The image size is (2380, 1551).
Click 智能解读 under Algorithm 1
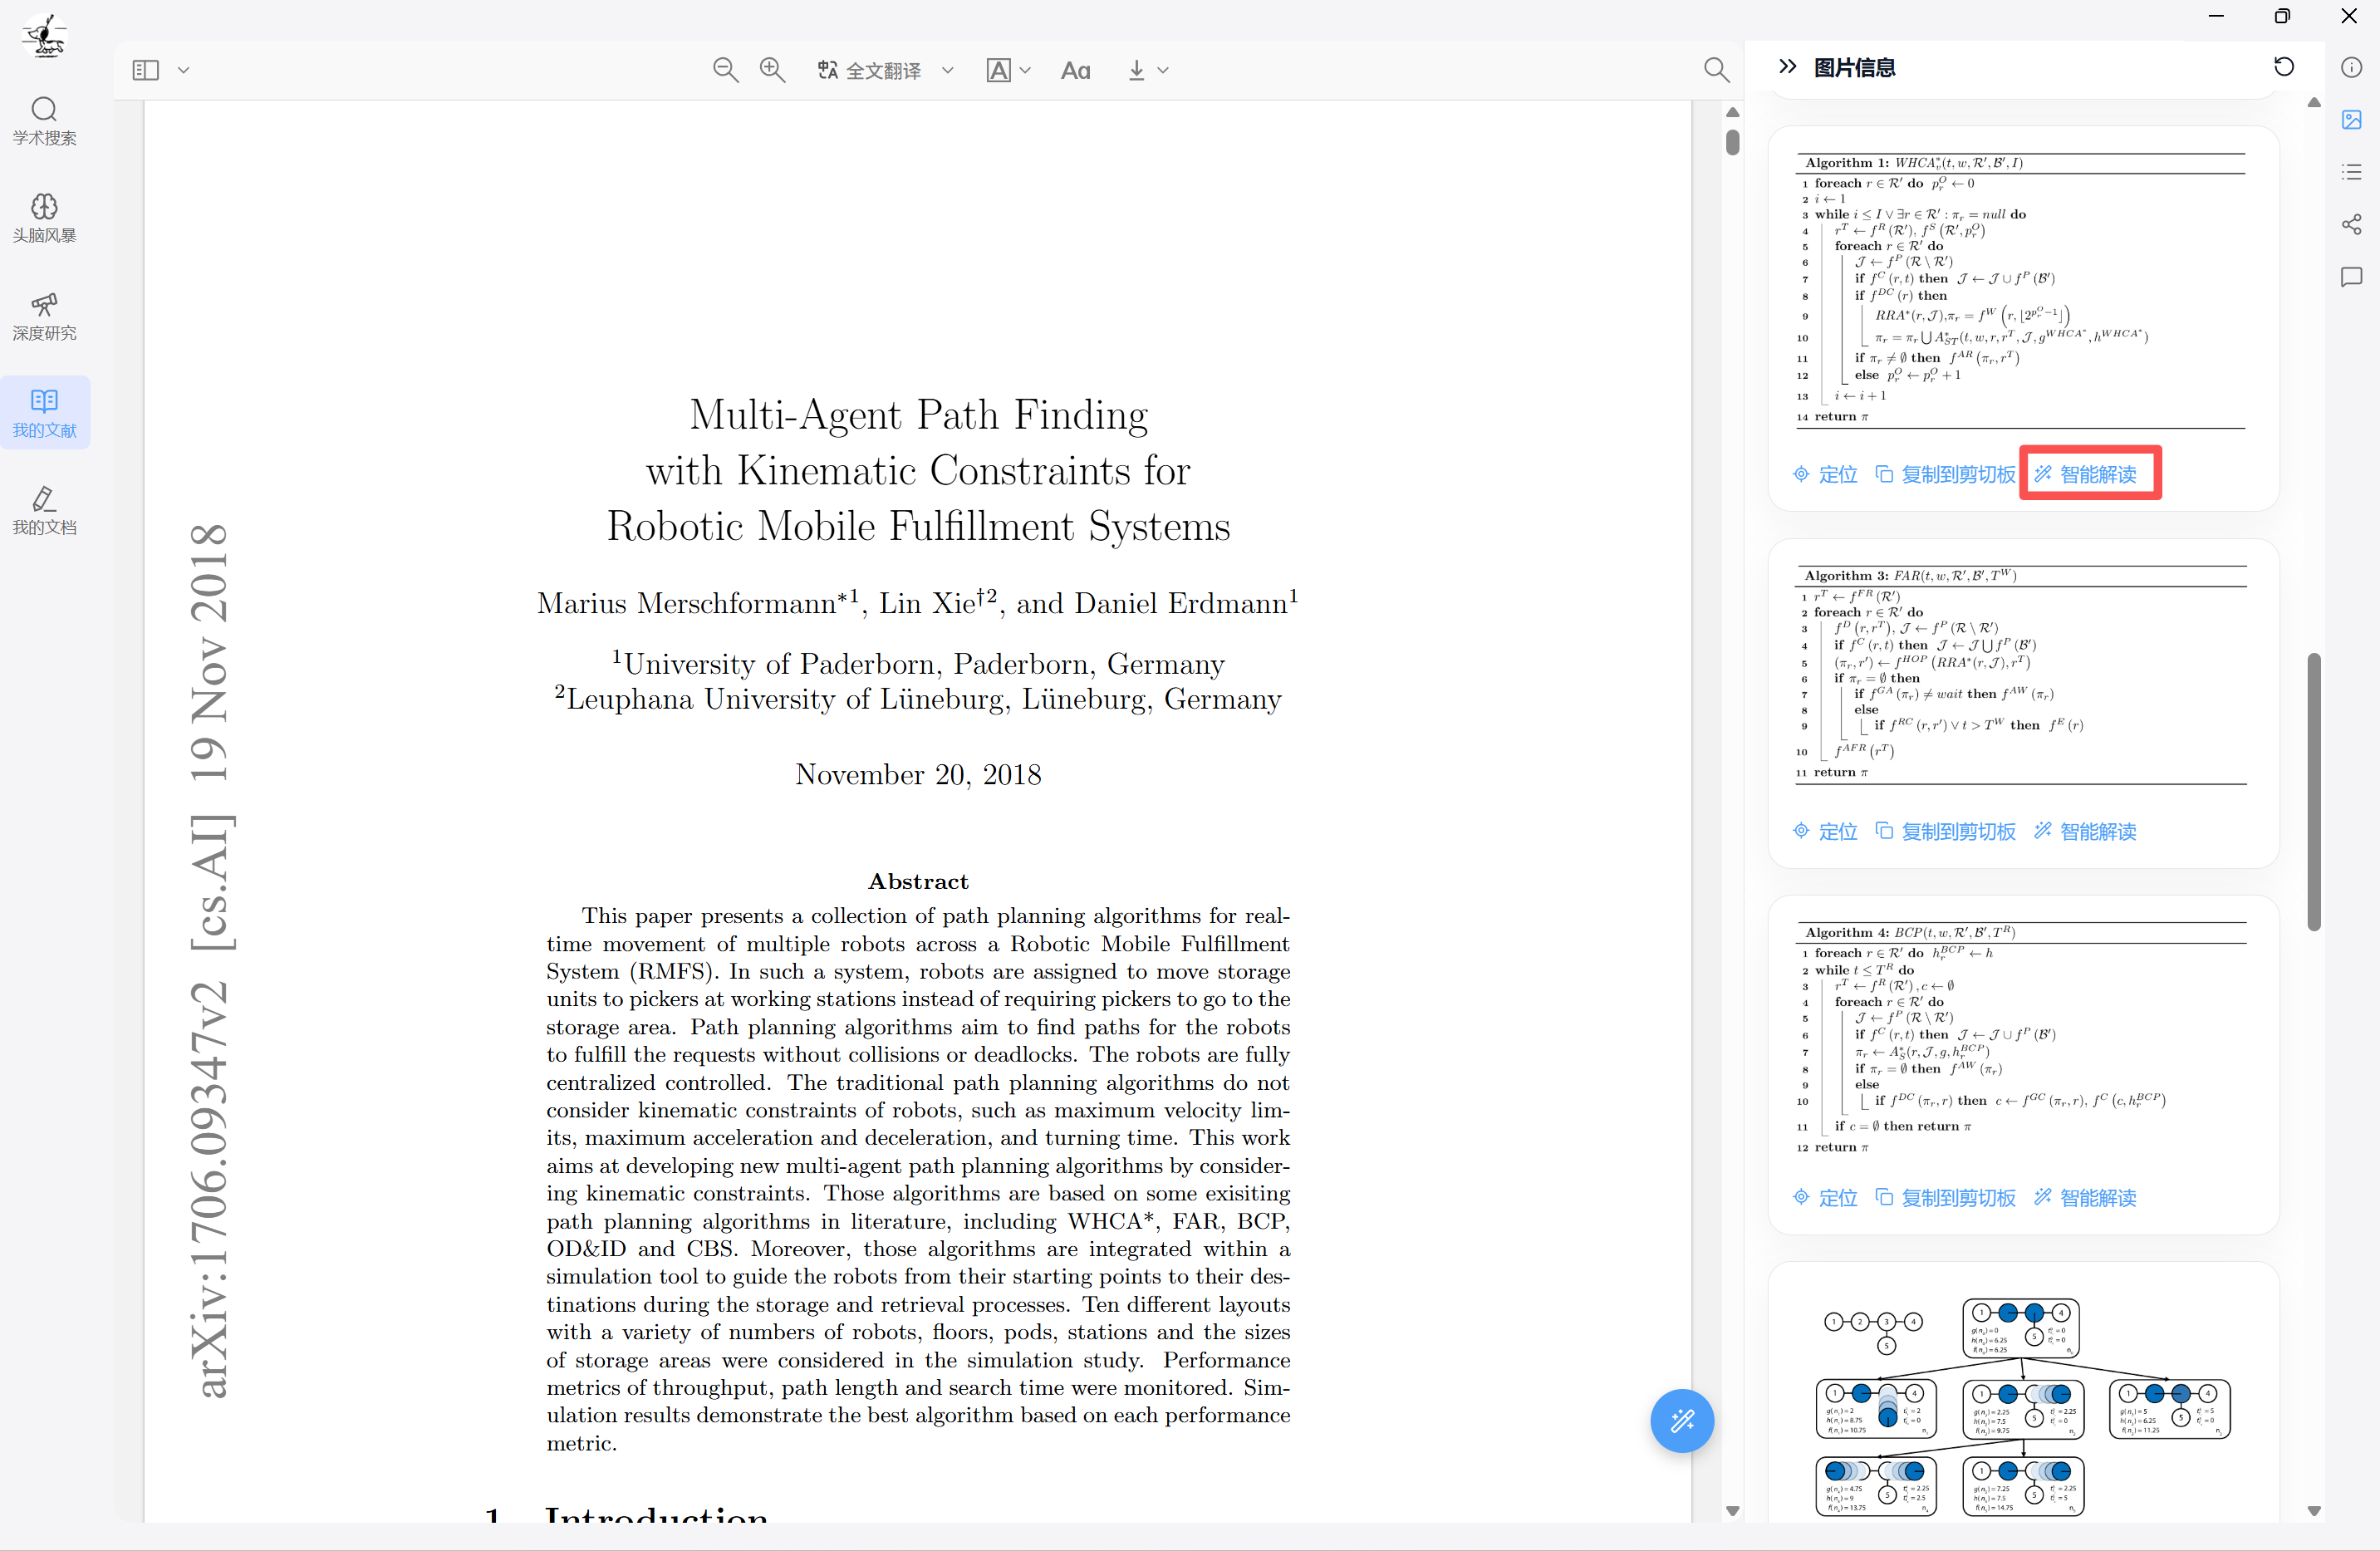(x=2088, y=474)
